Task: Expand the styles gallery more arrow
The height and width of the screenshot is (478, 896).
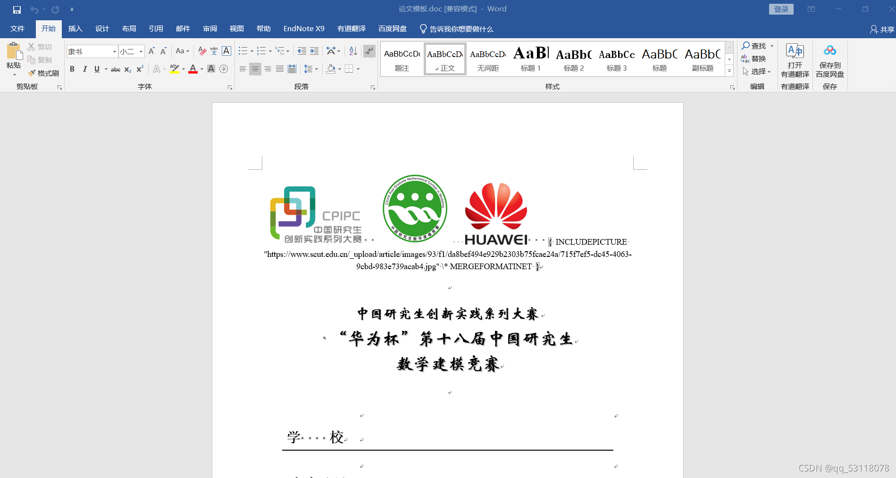Action: click(729, 71)
